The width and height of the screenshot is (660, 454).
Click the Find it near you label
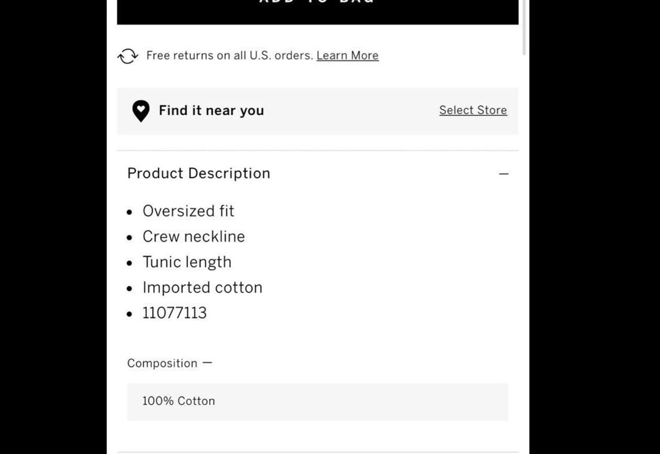(x=211, y=111)
